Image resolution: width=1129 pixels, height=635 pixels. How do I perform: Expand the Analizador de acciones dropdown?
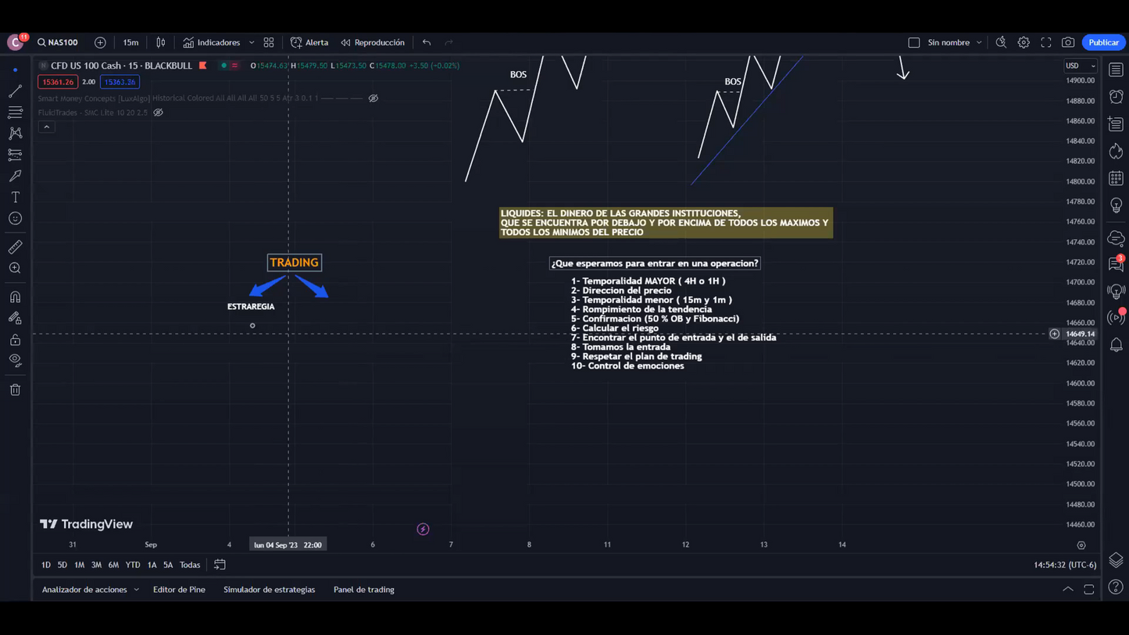click(90, 590)
